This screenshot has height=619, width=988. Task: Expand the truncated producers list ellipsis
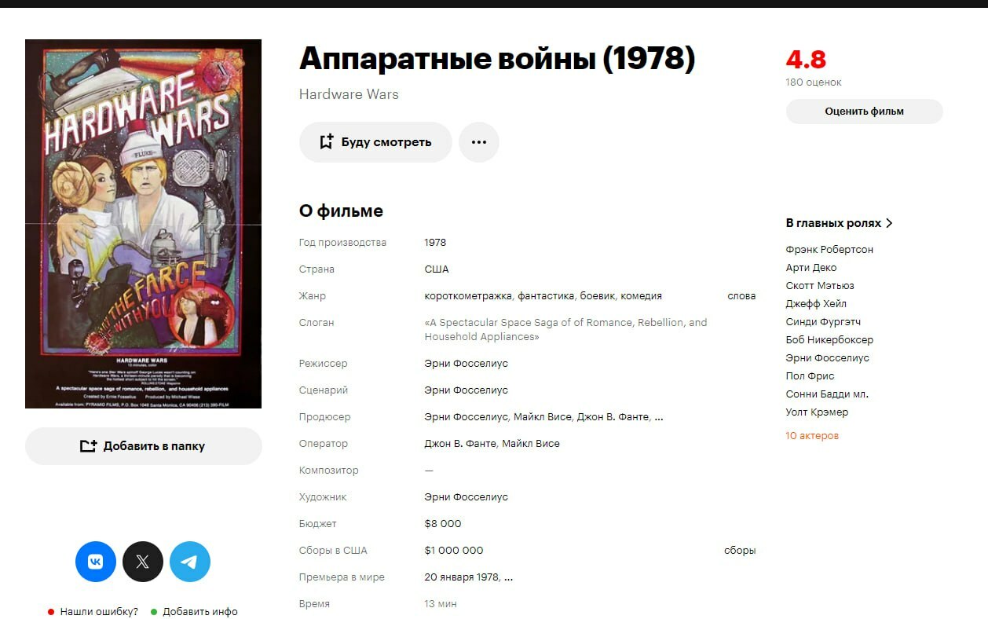pyautogui.click(x=659, y=417)
